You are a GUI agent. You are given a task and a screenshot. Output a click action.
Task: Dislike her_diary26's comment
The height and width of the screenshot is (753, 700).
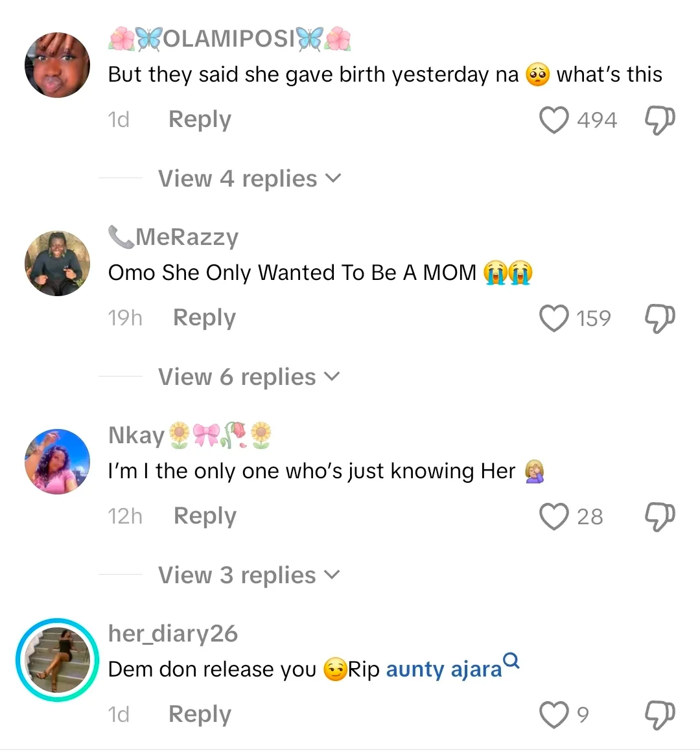click(x=659, y=715)
